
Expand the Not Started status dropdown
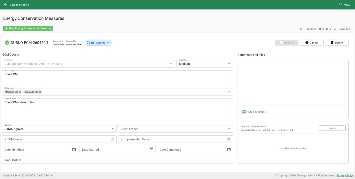click(98, 43)
